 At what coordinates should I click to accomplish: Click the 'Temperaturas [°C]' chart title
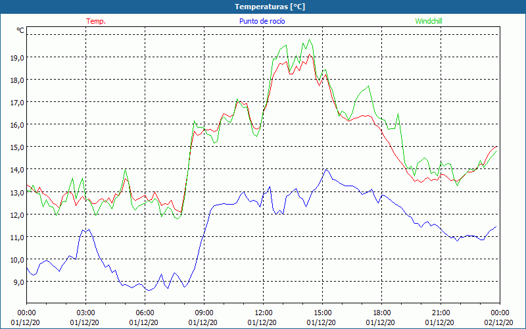click(x=270, y=7)
